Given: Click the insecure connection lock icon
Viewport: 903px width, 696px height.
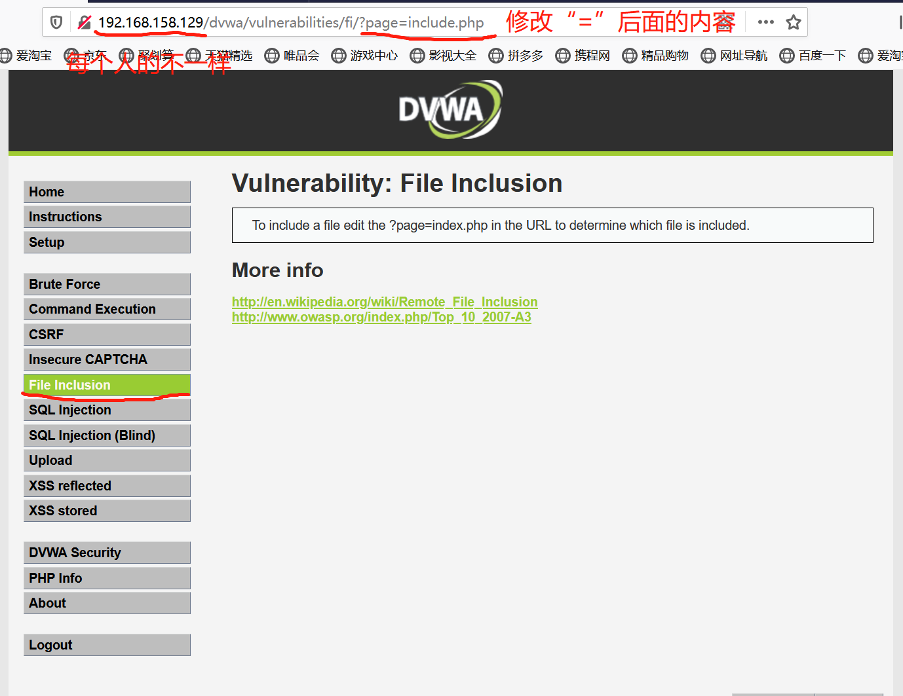Looking at the screenshot, I should coord(84,23).
